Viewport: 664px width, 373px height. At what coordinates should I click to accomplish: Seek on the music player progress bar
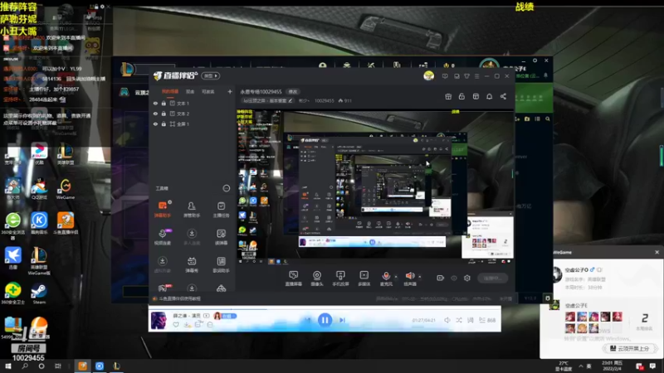325,308
